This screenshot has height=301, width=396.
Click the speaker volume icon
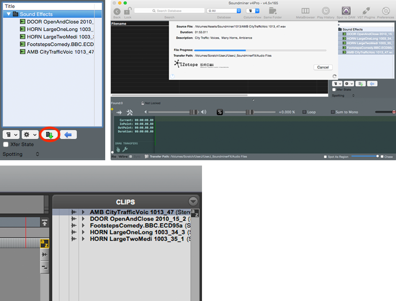click(x=204, y=112)
